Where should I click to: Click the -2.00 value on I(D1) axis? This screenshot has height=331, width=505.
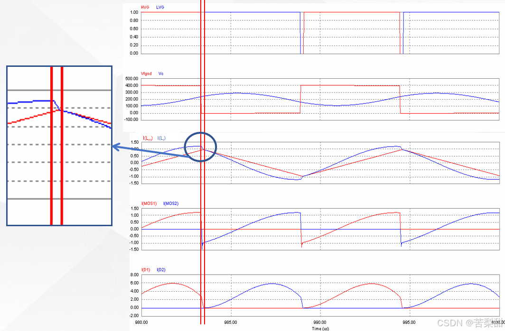[134, 316]
